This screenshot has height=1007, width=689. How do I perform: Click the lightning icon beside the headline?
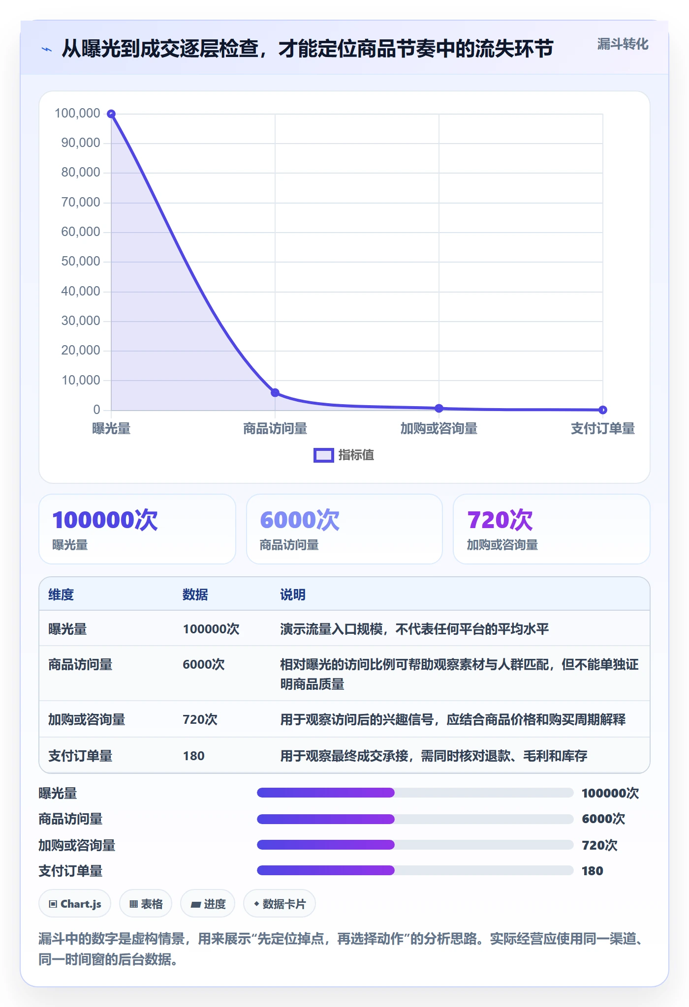tap(46, 49)
